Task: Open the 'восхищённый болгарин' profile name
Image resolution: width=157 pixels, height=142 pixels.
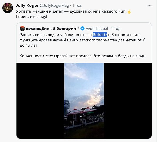Action: point(52,28)
